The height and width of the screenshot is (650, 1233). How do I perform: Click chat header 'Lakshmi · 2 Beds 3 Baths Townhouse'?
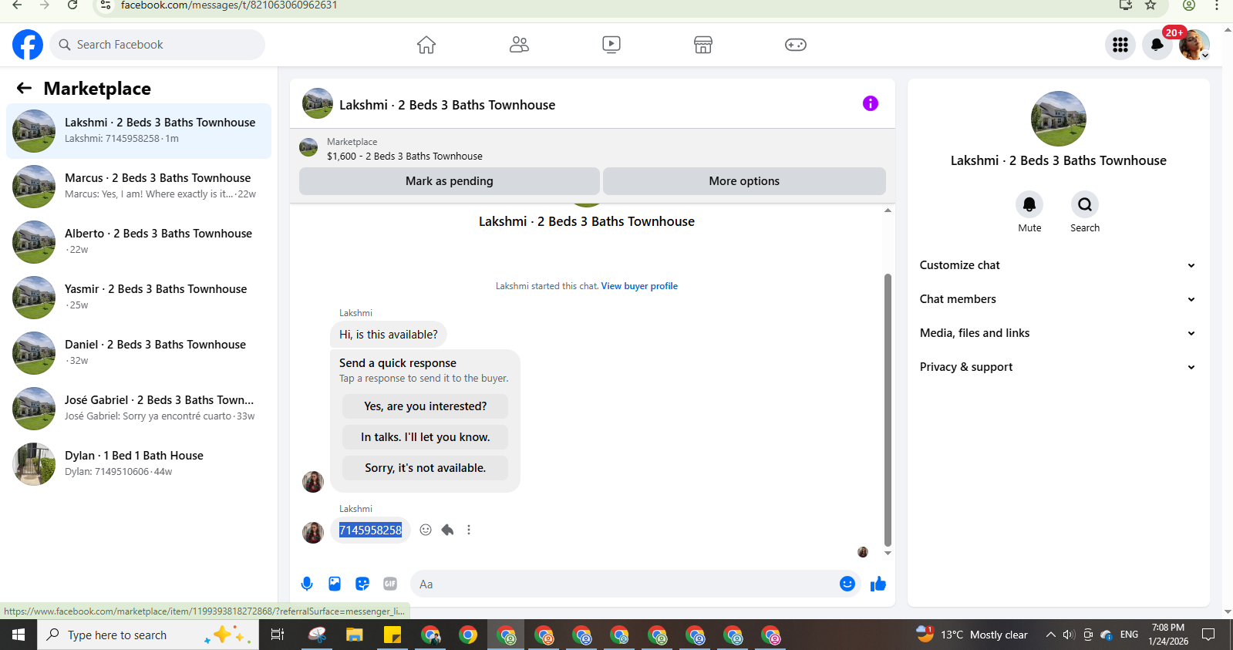pos(447,105)
